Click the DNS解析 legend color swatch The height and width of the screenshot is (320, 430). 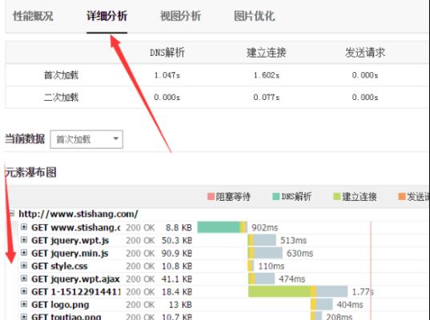pos(276,197)
